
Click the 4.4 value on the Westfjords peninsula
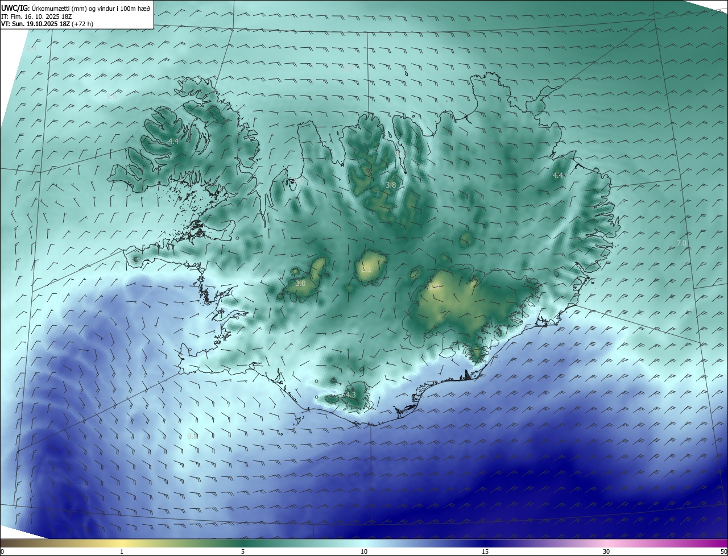pos(173,141)
